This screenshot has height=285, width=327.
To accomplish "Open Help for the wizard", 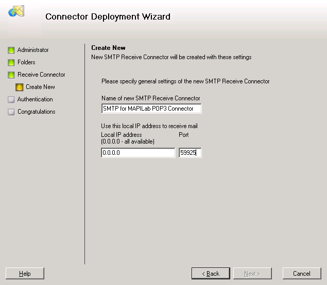I will tap(25, 273).
